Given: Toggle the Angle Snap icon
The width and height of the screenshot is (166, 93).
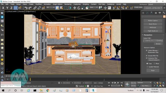Looking at the screenshot, I should [119, 8].
